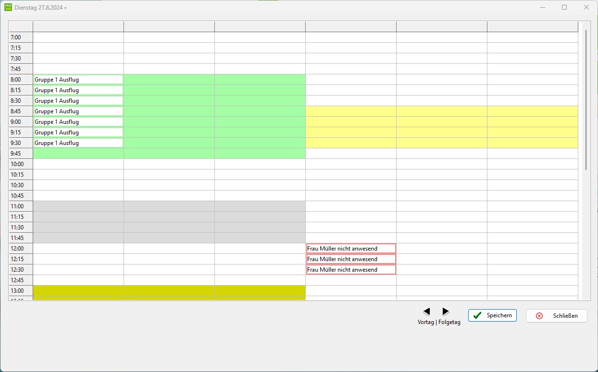Select Gruppe 1 Ausflug entry at 9:15
Screen dimensions: 598x372
coord(78,132)
